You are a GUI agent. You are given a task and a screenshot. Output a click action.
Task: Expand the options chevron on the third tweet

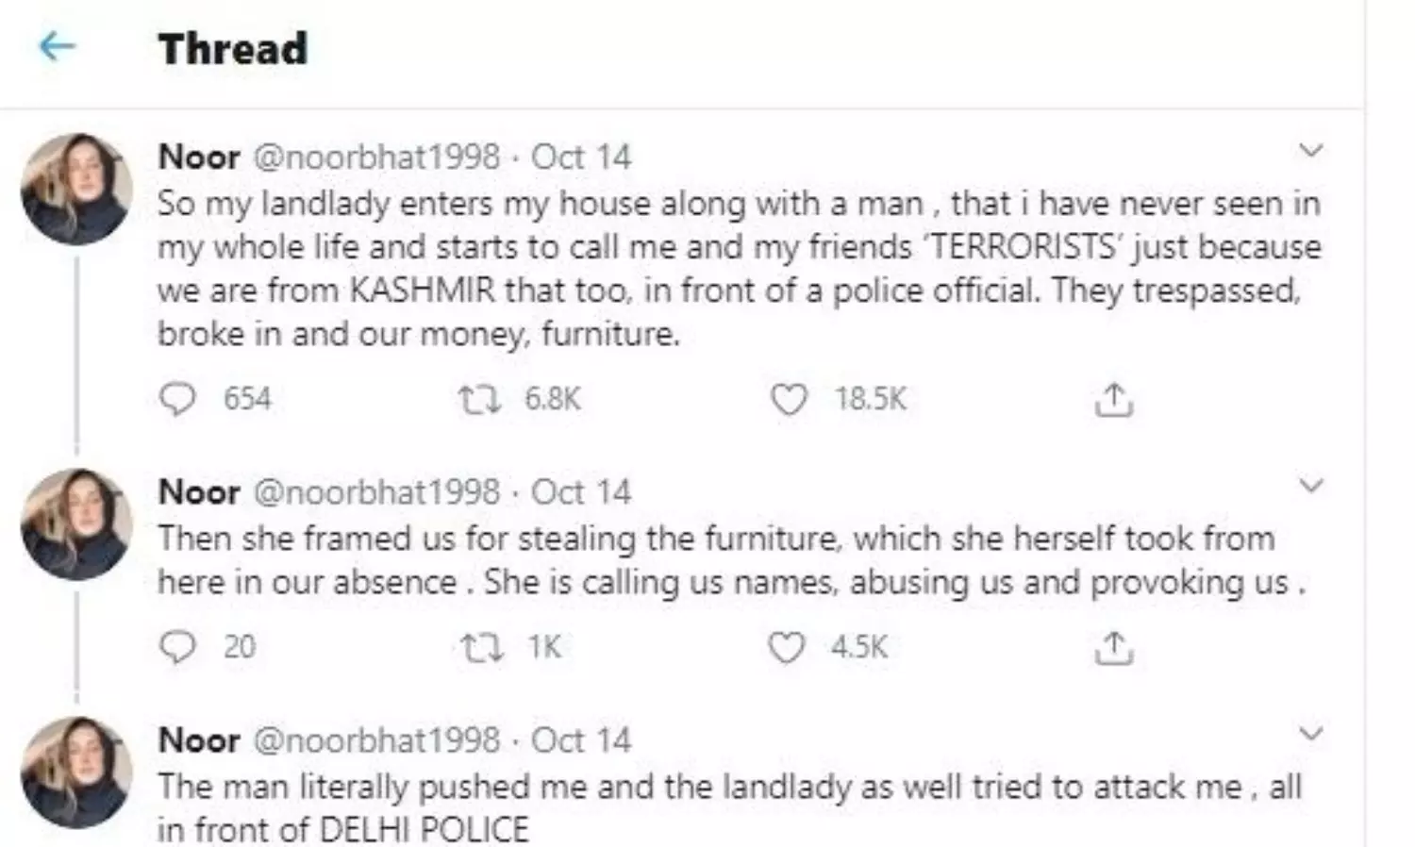click(1311, 733)
